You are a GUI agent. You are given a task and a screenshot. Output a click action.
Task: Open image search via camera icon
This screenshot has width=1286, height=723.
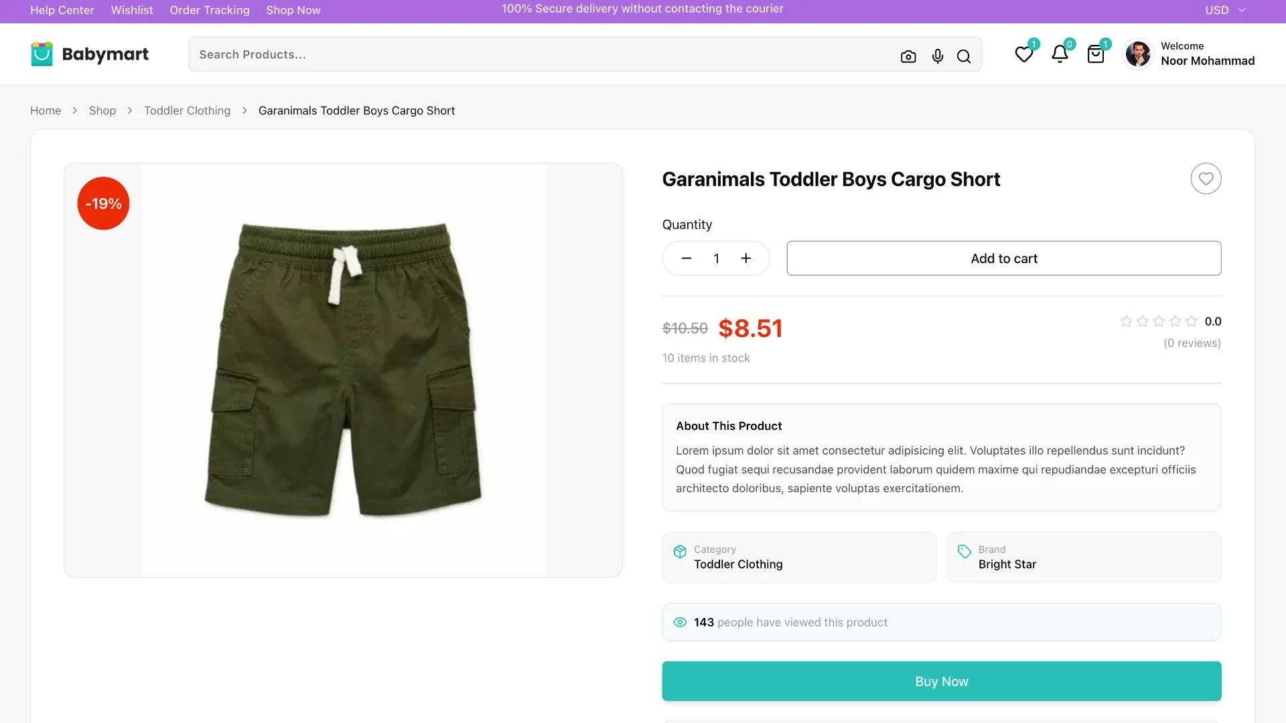(908, 56)
